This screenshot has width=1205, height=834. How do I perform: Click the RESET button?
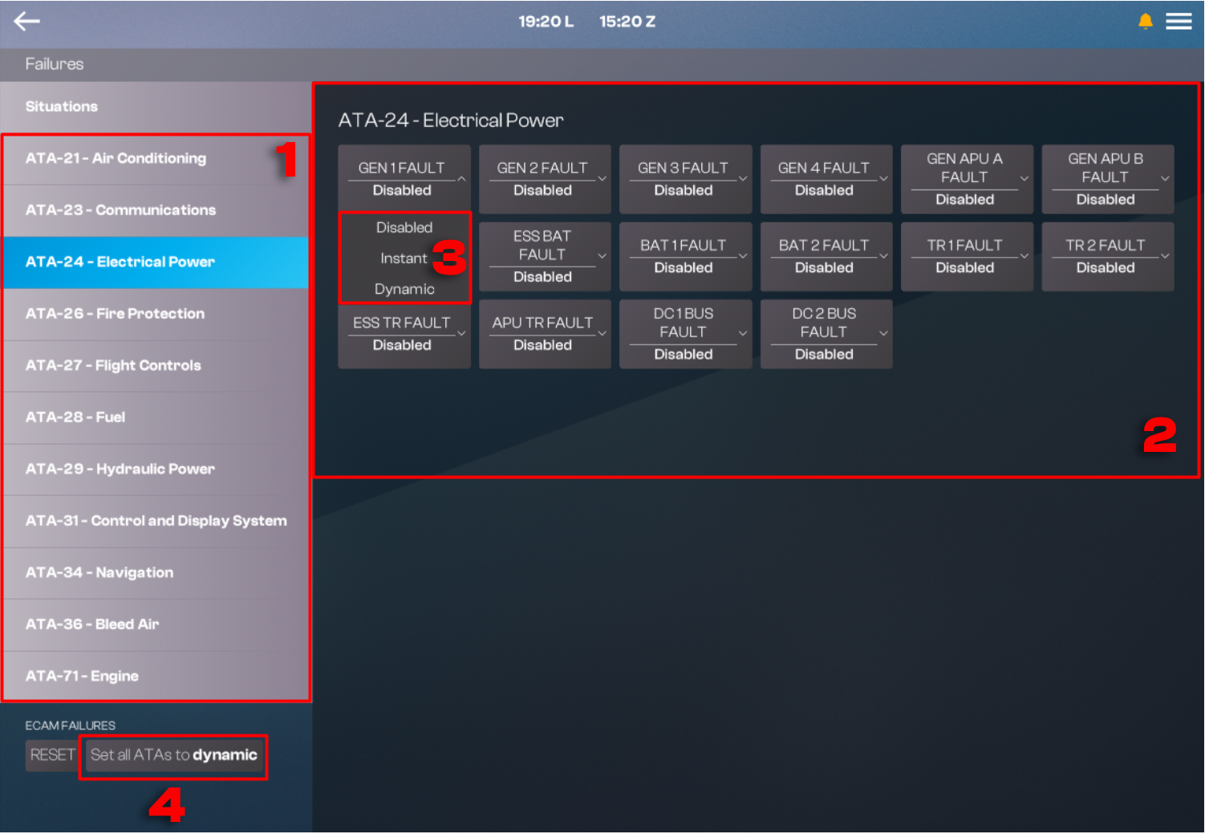click(52, 755)
